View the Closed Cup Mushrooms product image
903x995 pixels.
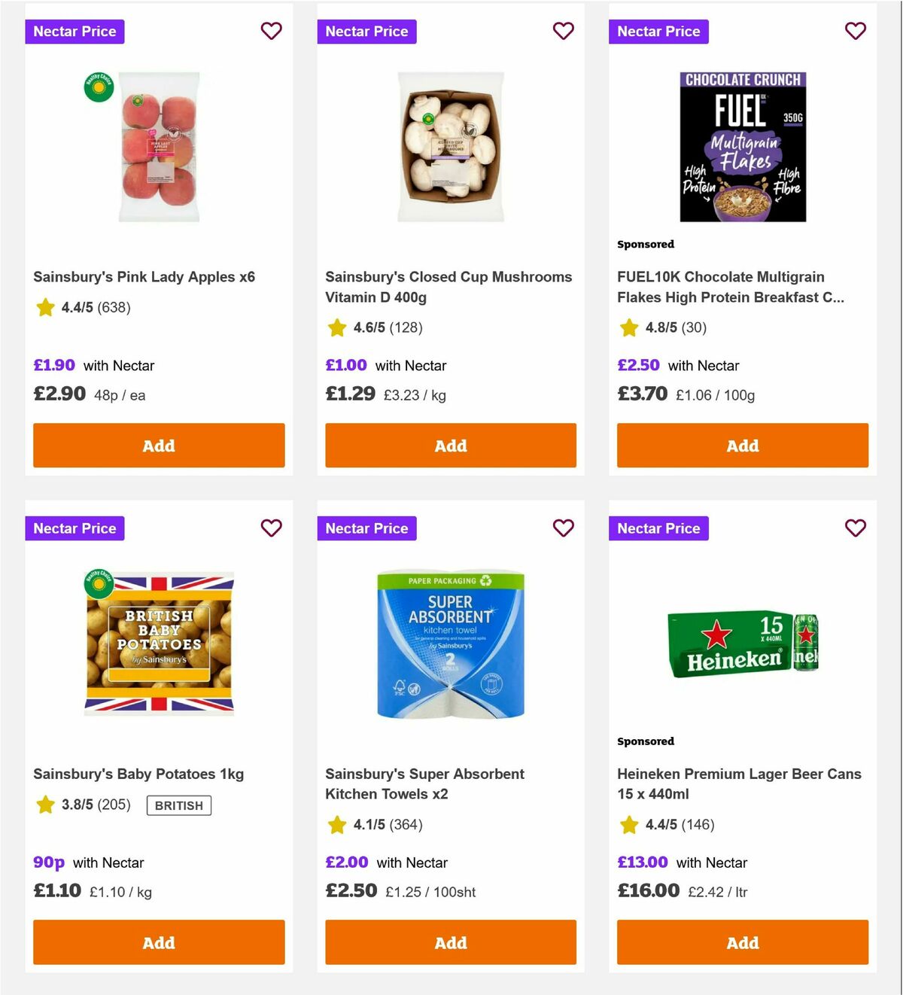coord(450,148)
